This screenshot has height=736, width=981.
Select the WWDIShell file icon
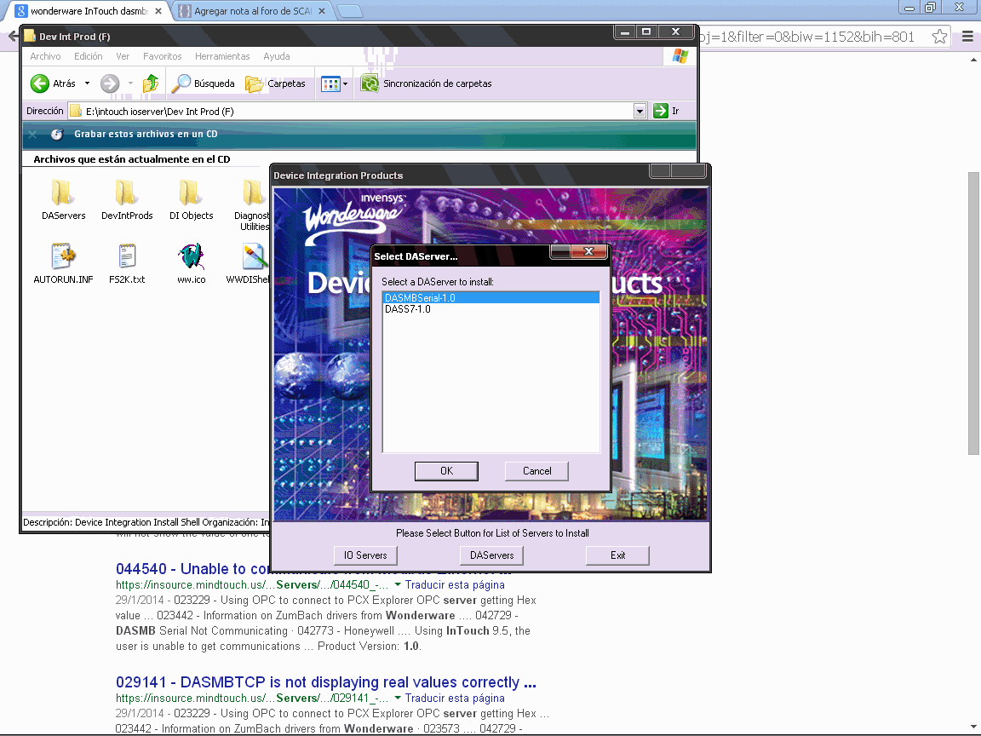(254, 256)
